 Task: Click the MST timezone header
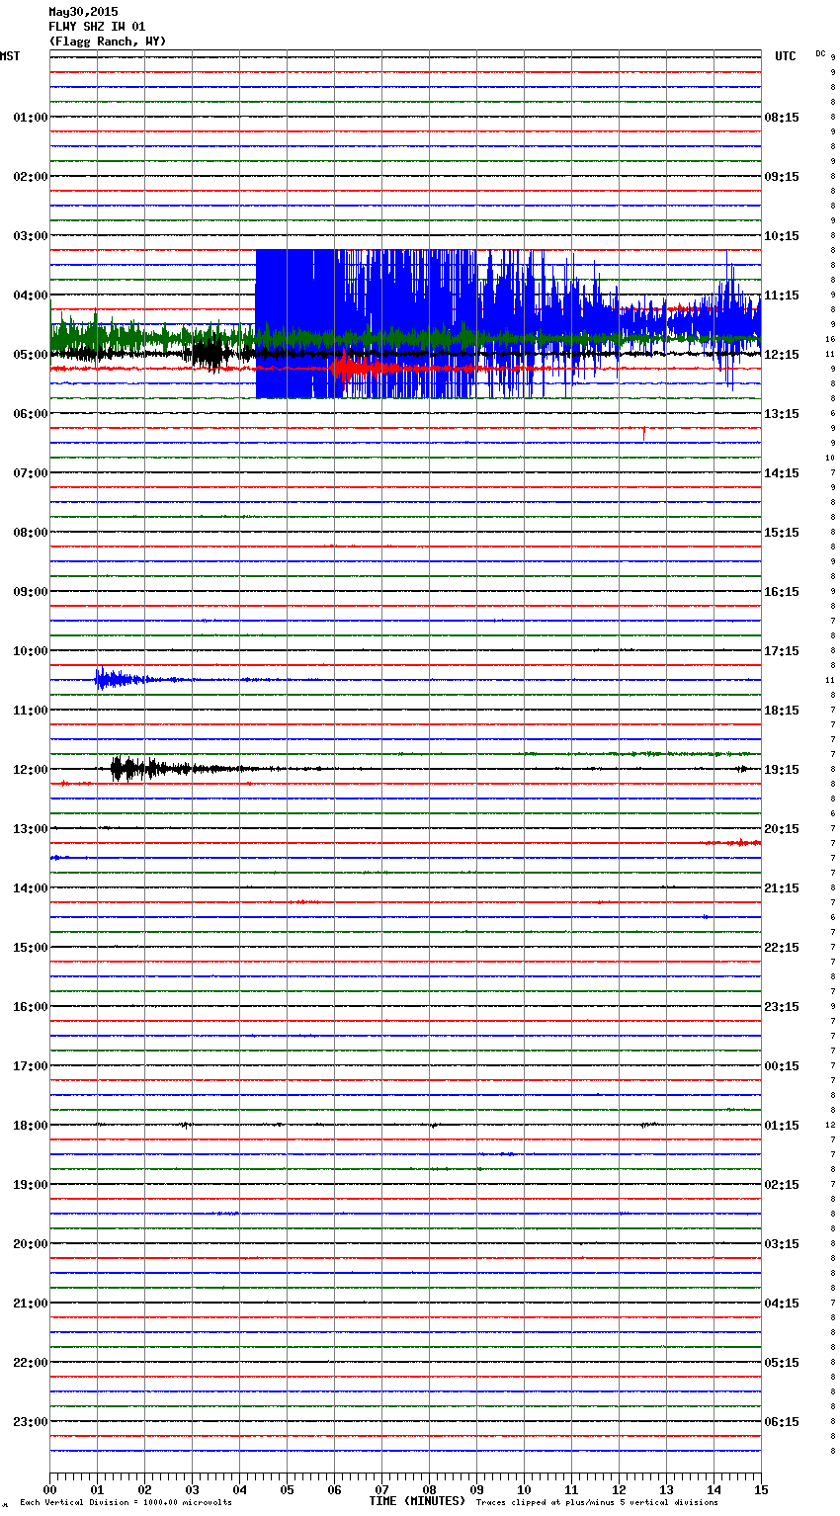coord(10,56)
